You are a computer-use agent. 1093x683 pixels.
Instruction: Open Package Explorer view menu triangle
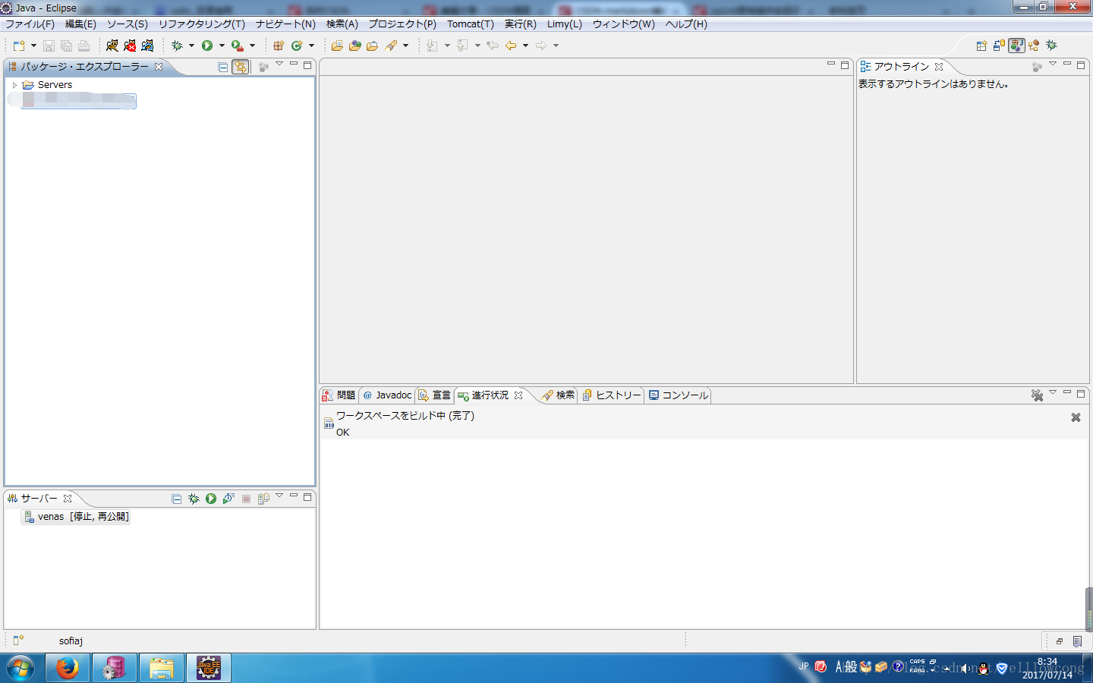[279, 65]
